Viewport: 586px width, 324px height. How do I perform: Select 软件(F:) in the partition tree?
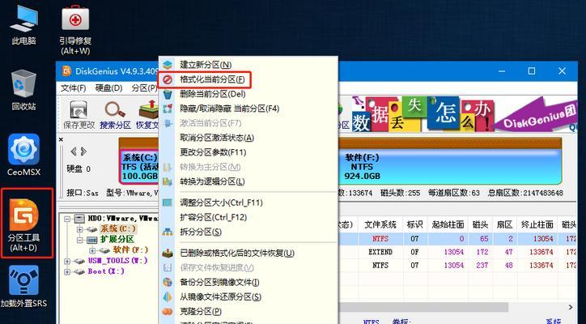130,249
